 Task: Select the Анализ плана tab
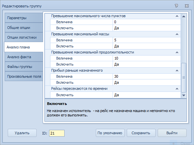(x=24, y=47)
